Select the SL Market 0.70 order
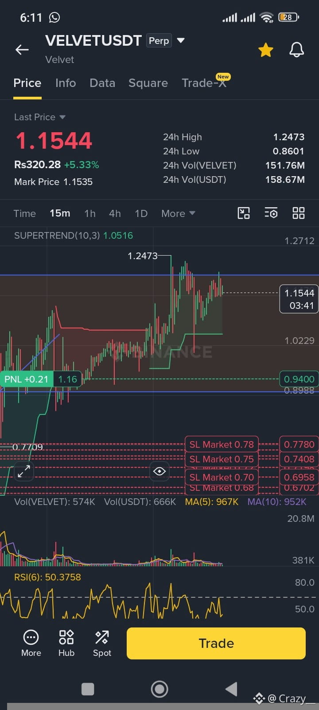Viewport: 319px width, 710px height. coord(222,477)
